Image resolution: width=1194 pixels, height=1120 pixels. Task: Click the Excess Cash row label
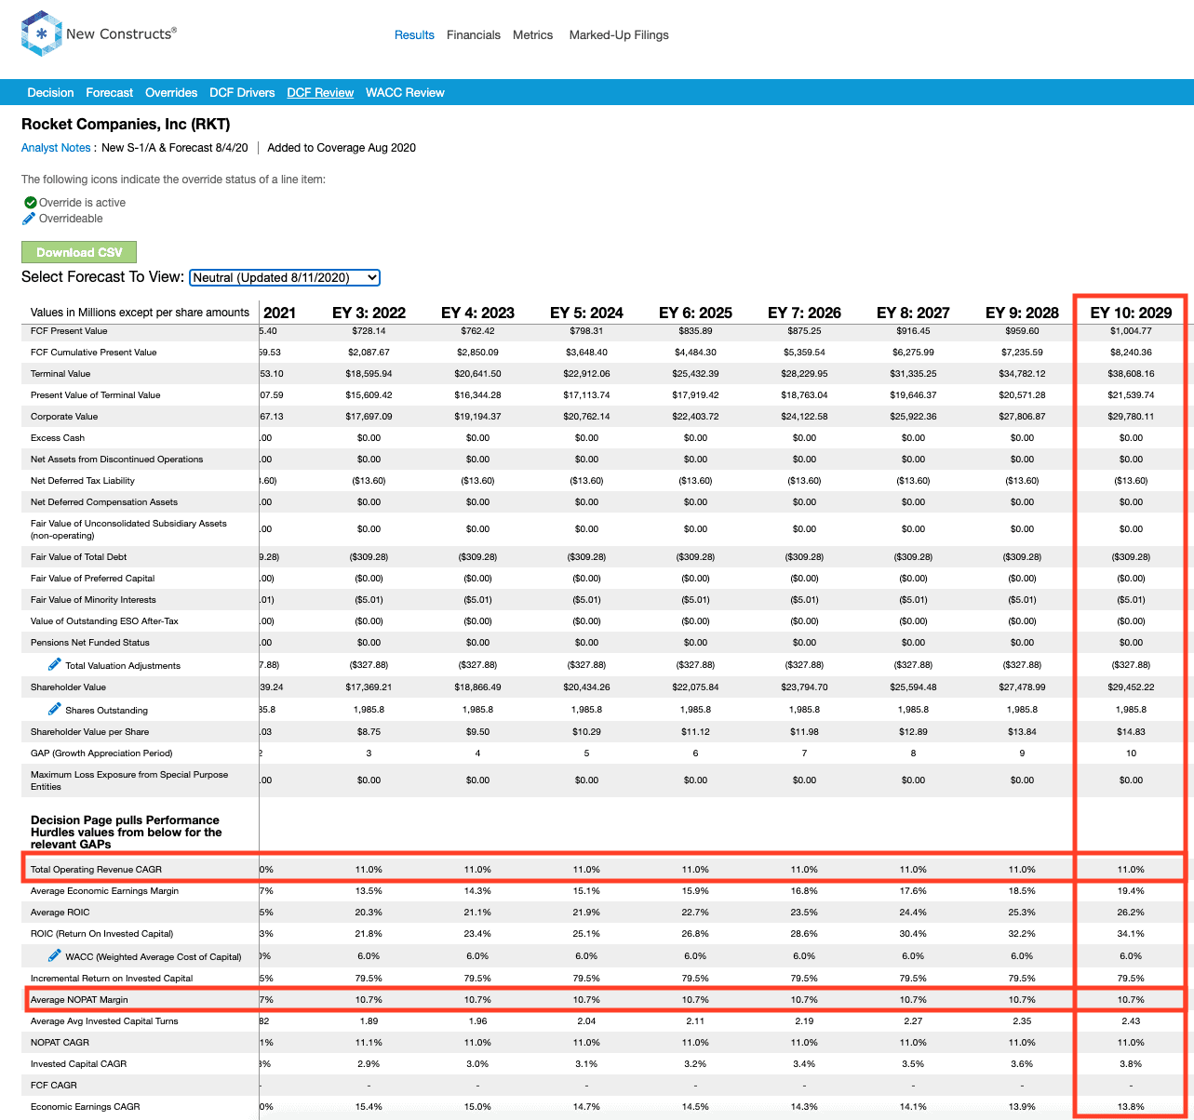[x=58, y=438]
